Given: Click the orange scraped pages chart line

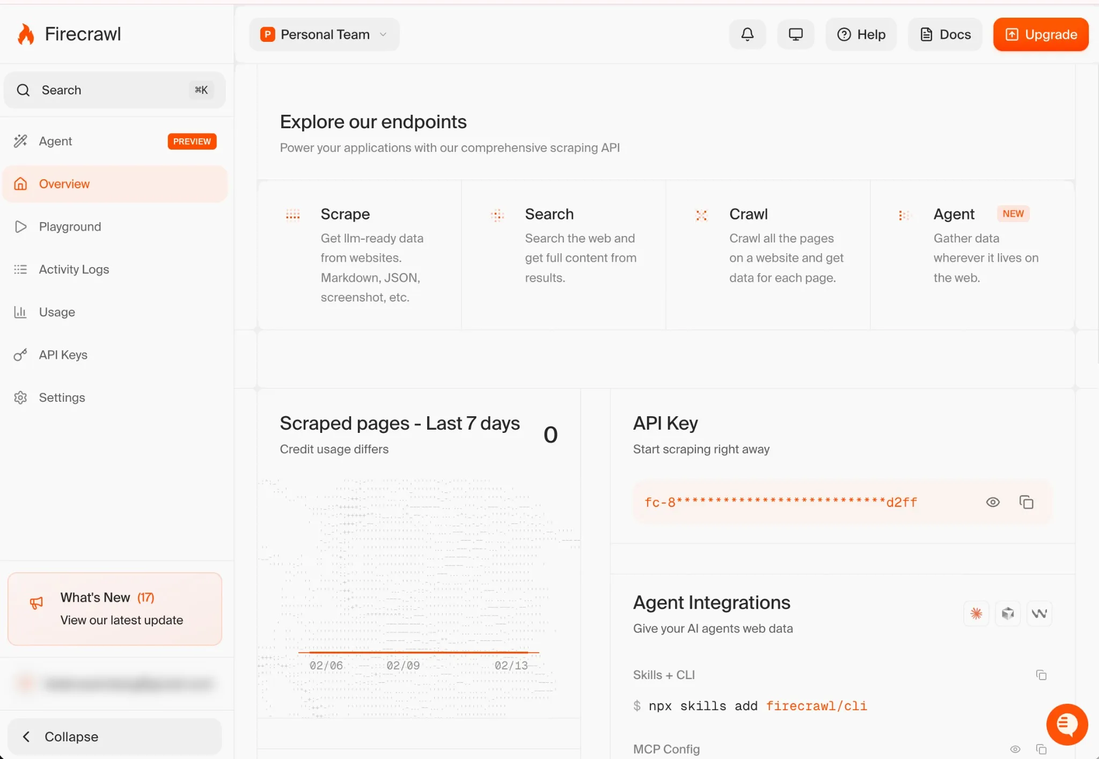Looking at the screenshot, I should click(419, 652).
